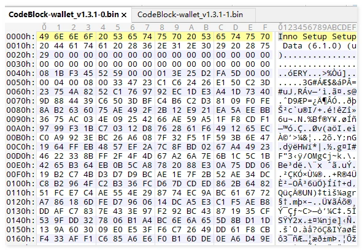
Task: Select the CodeBlock-wallet_v1.3.1-0.bin tab
Action: 63,15
